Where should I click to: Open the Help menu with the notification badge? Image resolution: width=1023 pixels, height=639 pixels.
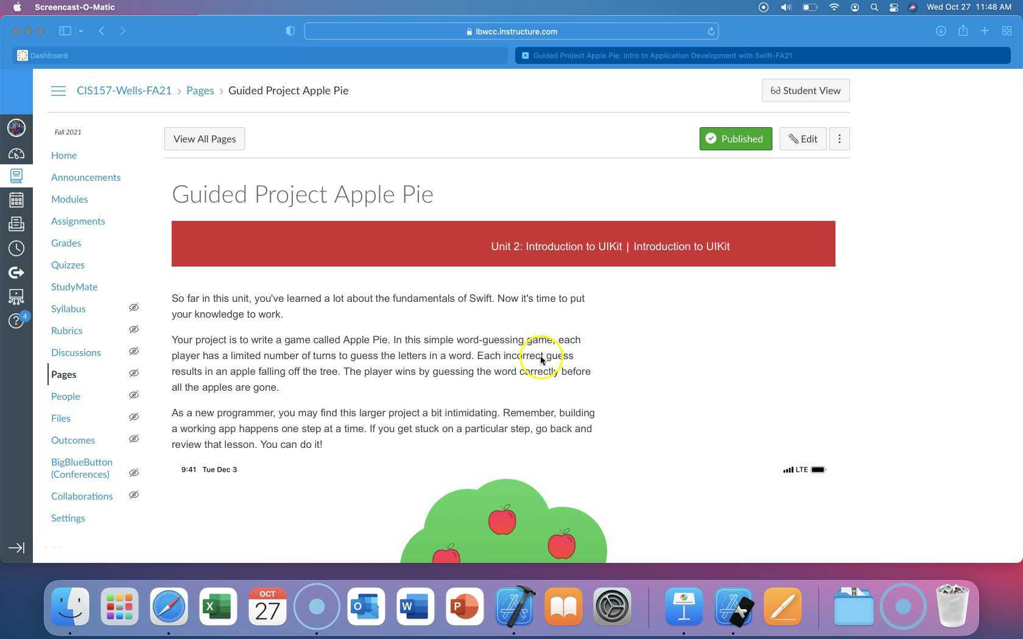click(16, 321)
